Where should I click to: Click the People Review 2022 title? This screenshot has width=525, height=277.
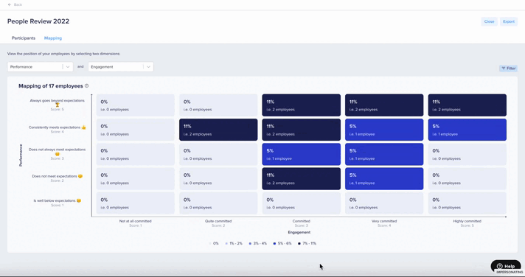38,21
